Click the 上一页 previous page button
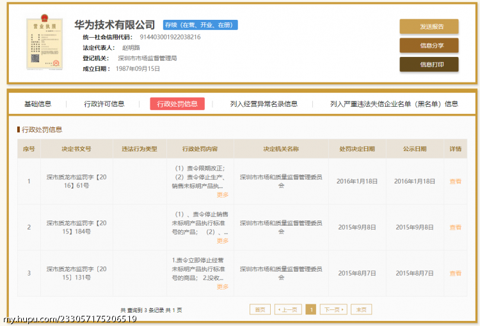The width and height of the screenshot is (480, 326). pos(288,309)
